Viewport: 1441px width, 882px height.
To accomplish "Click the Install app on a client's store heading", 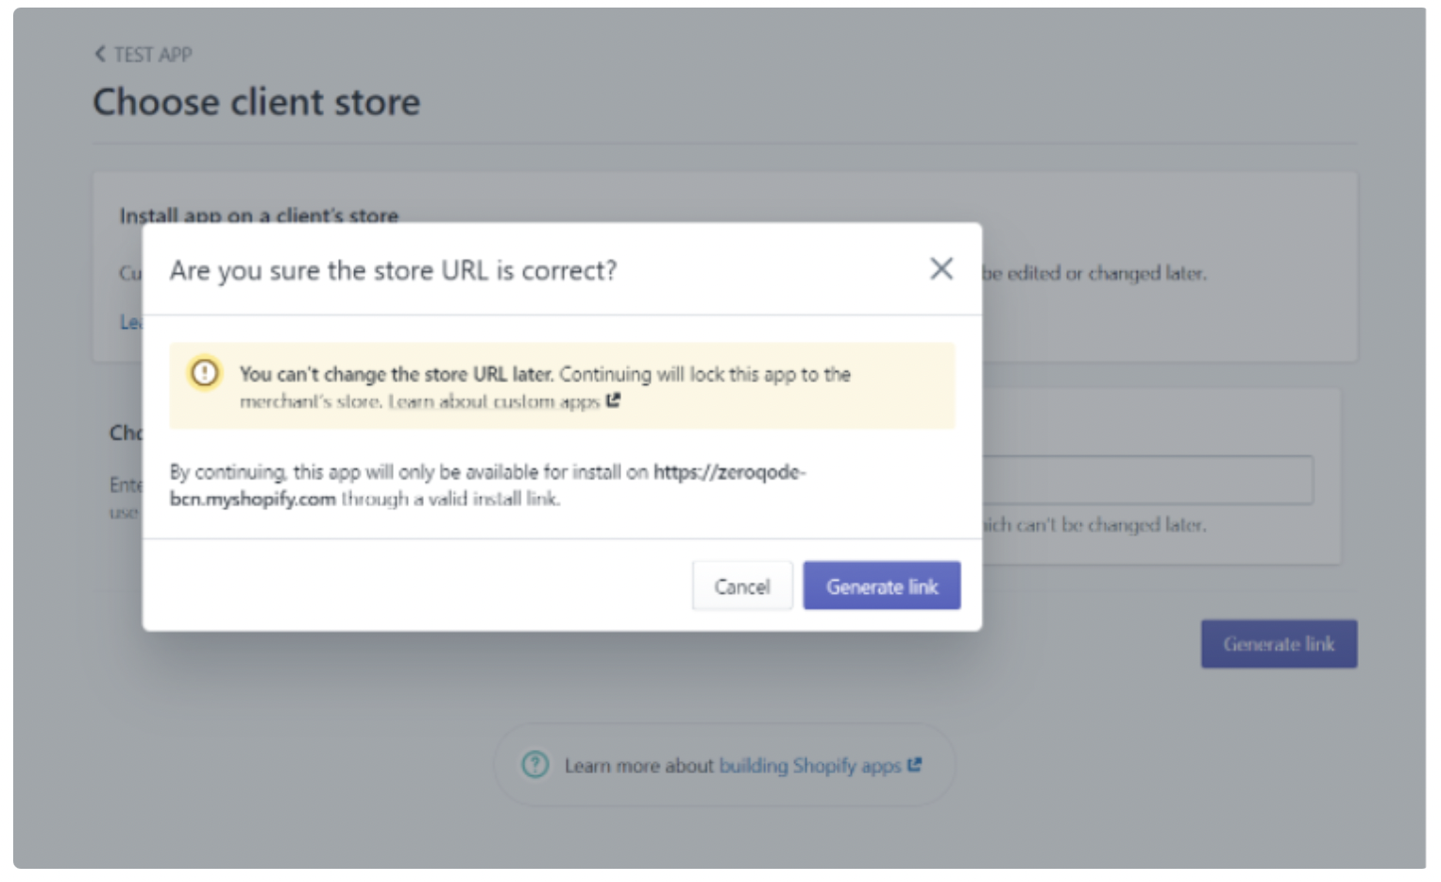I will coord(259,214).
